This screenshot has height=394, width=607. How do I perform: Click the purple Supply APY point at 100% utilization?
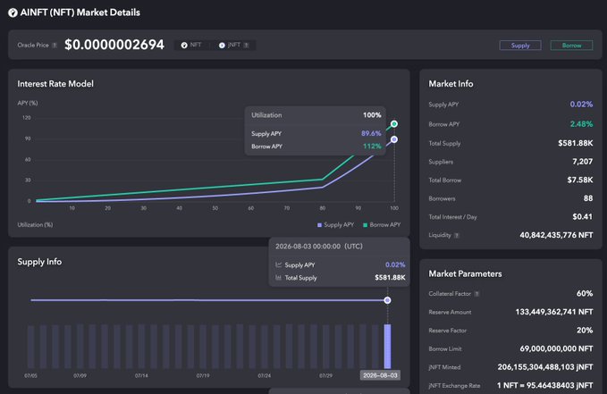tap(394, 139)
